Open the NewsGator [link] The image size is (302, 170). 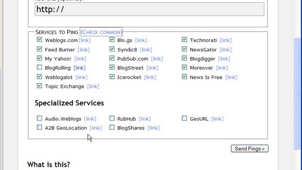click(x=226, y=50)
